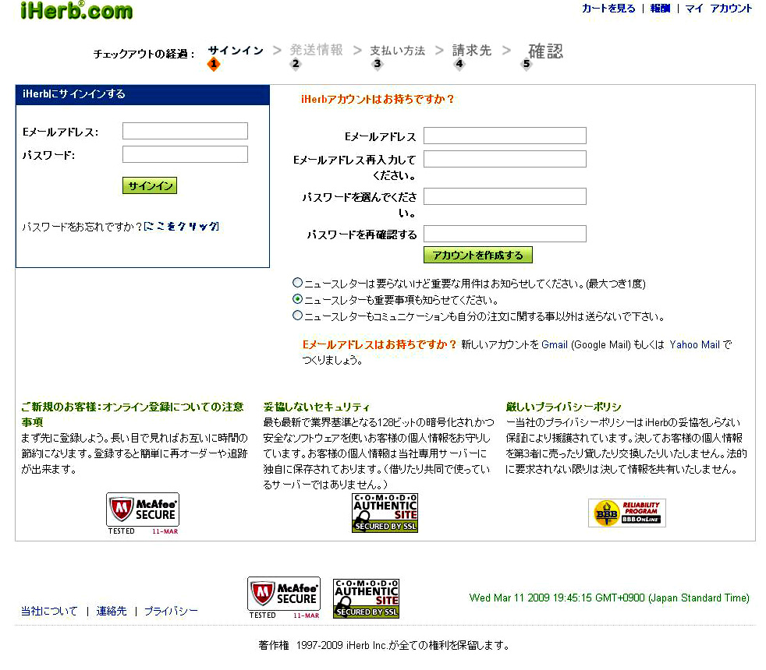The height and width of the screenshot is (670, 766).
Task: Click the 妥協しないセキュリティ heading
Action: [317, 407]
